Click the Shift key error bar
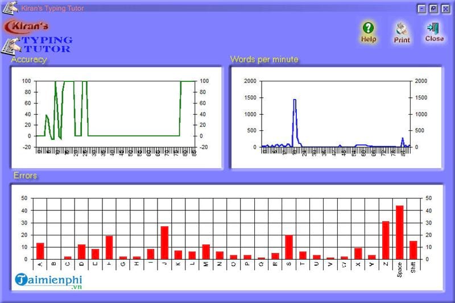 point(413,250)
